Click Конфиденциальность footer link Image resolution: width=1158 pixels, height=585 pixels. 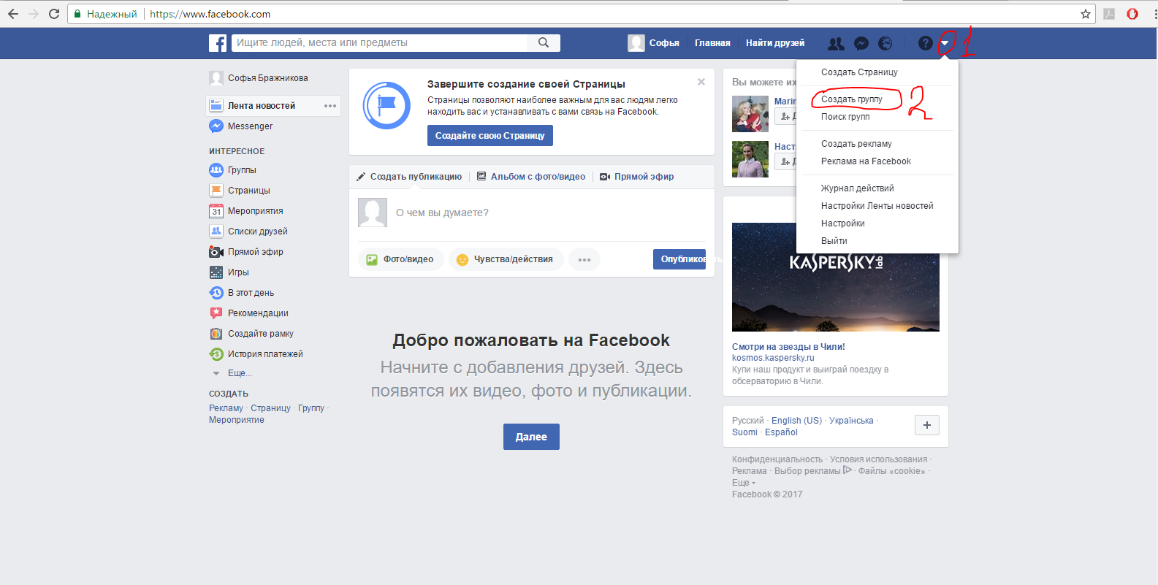(777, 459)
